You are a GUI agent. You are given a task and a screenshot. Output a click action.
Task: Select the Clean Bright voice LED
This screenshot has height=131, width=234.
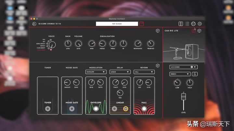[49, 48]
